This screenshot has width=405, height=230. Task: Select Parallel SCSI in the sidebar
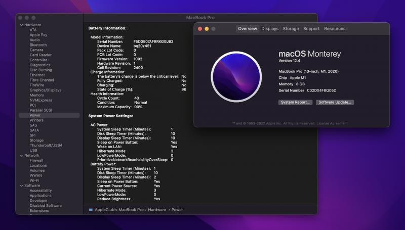(x=41, y=110)
